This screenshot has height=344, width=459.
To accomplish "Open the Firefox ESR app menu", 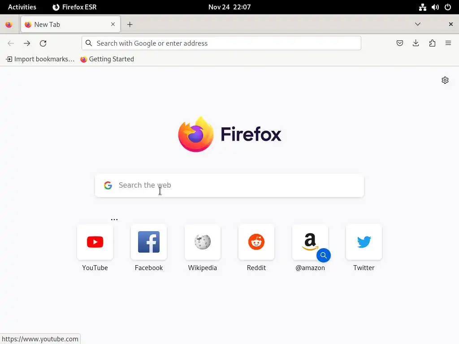I will coord(74,7).
